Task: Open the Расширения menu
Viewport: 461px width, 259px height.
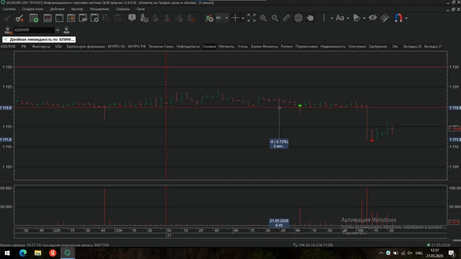Action: [99, 9]
